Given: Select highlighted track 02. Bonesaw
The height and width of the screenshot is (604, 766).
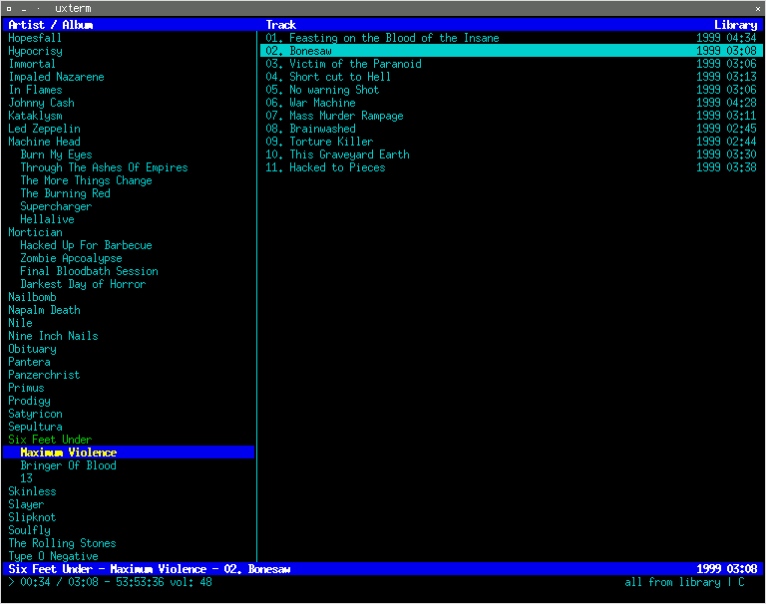Looking at the screenshot, I should pos(511,51).
